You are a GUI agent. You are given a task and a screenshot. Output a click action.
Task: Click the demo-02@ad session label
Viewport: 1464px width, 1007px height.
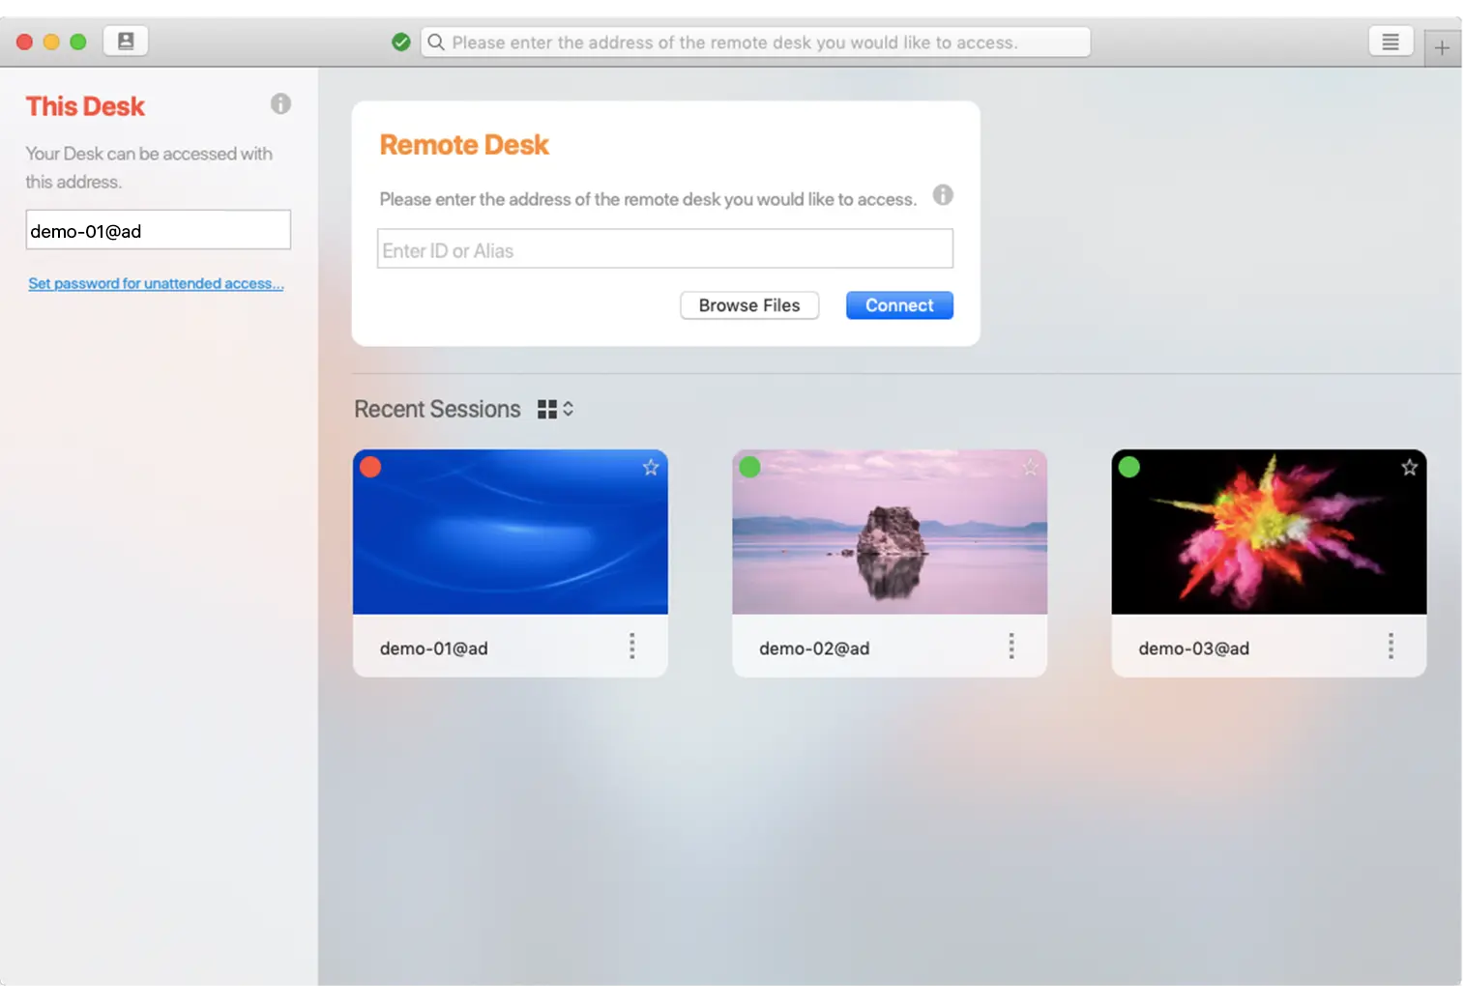(814, 648)
